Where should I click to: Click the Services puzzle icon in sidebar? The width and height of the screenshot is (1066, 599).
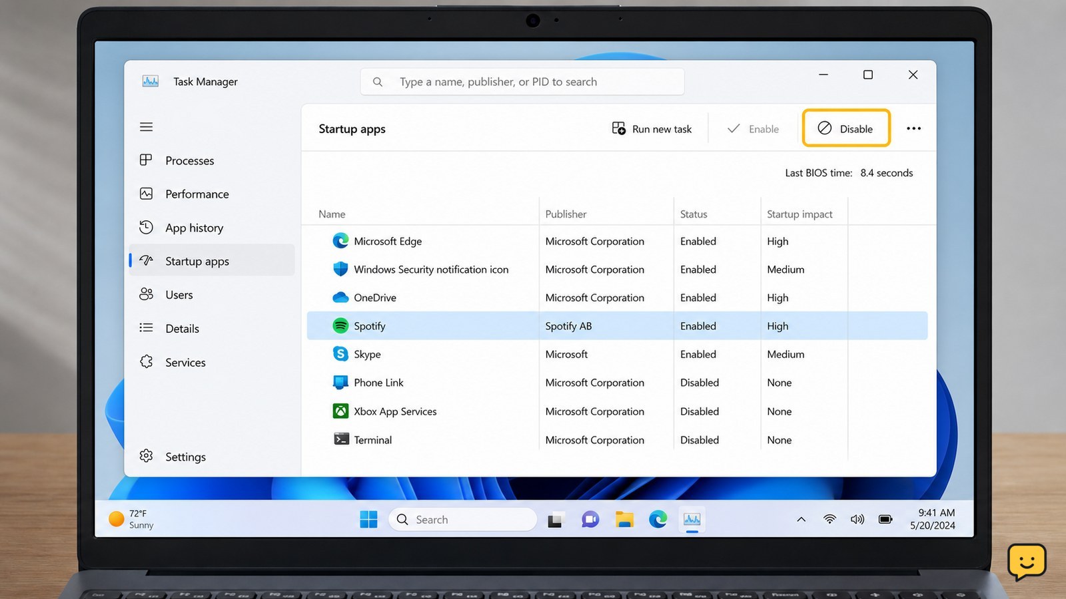[x=146, y=361]
